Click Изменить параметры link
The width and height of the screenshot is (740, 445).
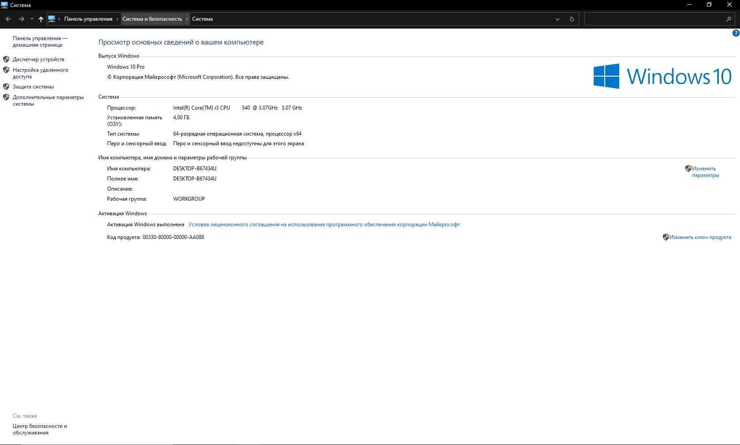click(705, 172)
